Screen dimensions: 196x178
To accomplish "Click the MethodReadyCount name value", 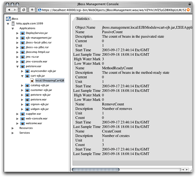I will coord(117,68).
